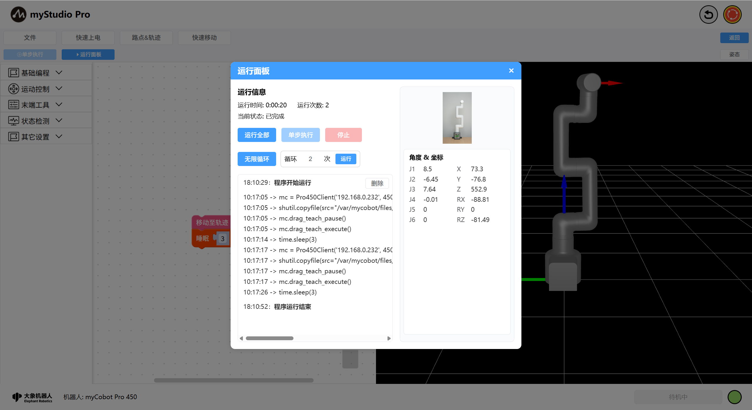Screen dimensions: 752x410
Task: Click the robot photo thumbnail
Action: (x=457, y=118)
